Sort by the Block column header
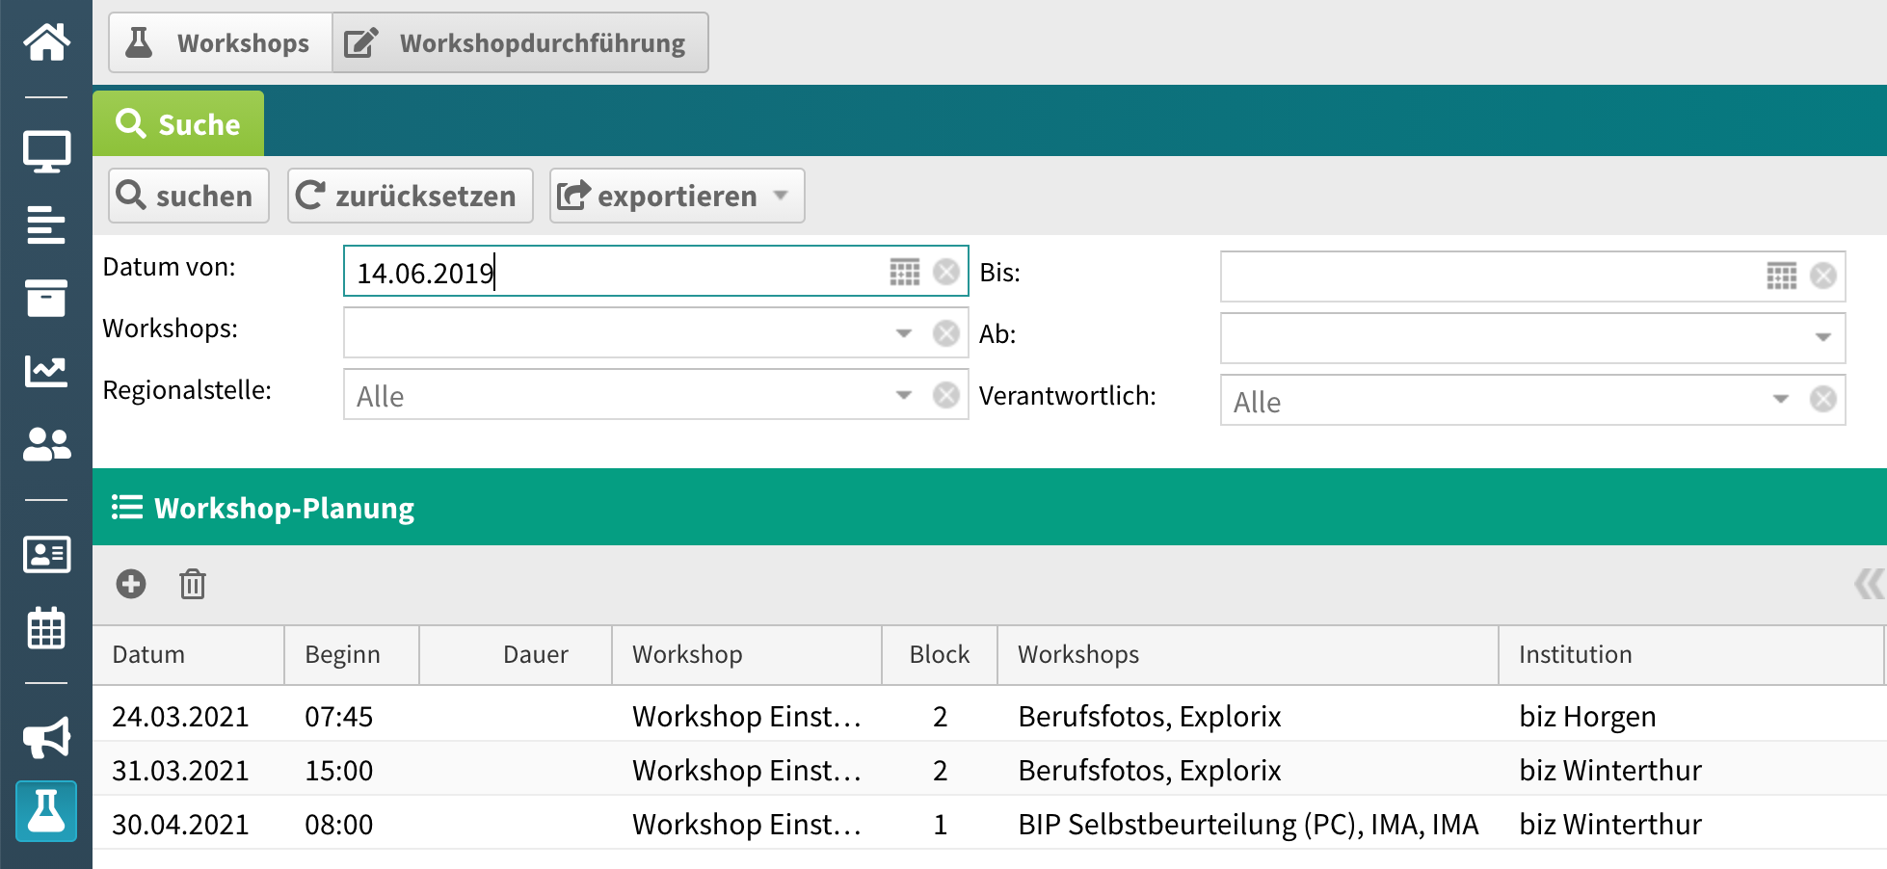Image resolution: width=1887 pixels, height=869 pixels. click(940, 654)
